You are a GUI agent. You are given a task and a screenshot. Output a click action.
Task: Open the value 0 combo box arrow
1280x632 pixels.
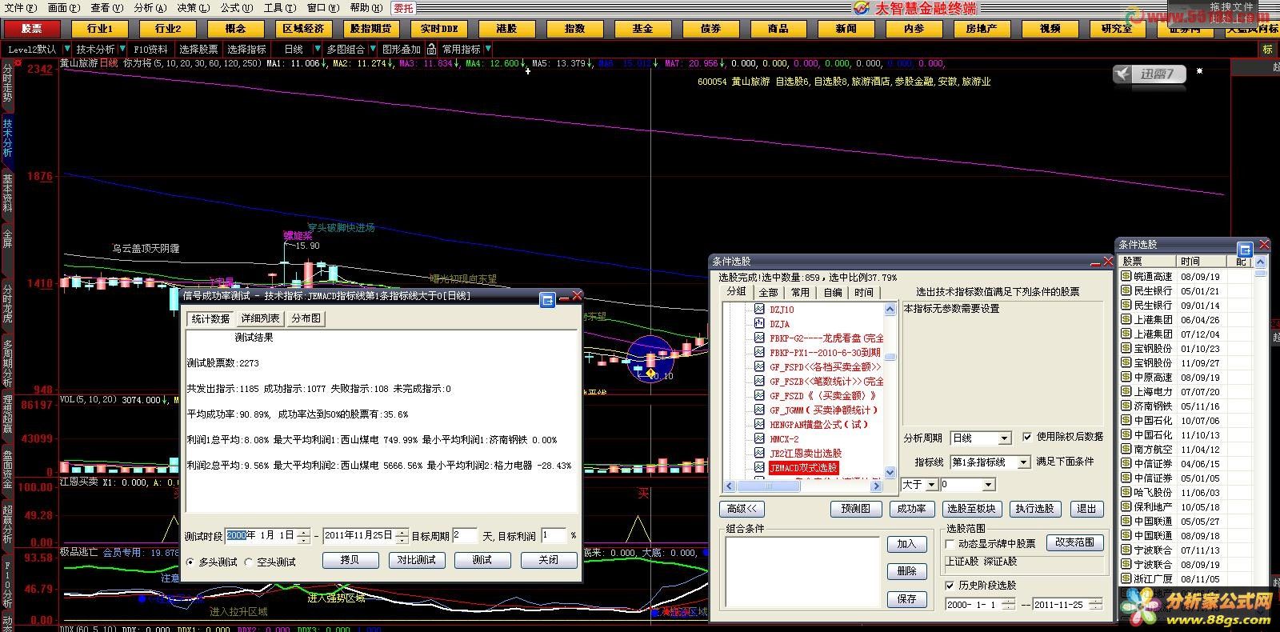989,485
